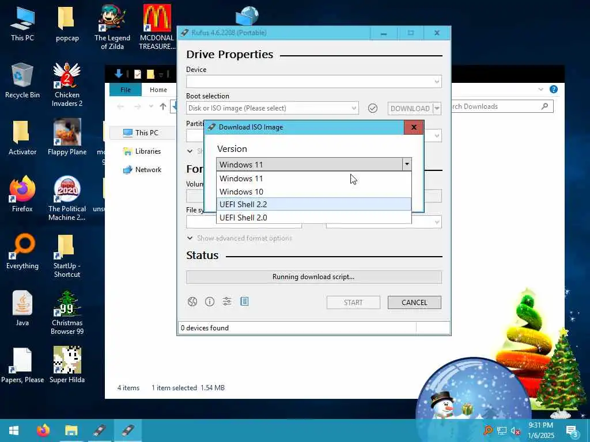Open the cluster size dropdown arrow
Viewport: 590px width, 442px height.
pyautogui.click(x=437, y=222)
